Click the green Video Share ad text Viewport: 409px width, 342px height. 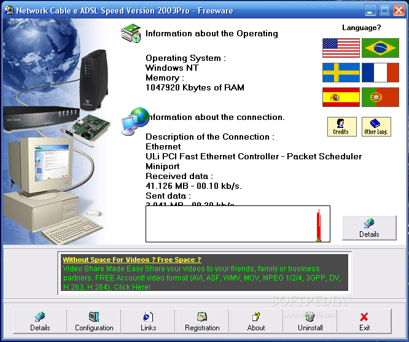[x=202, y=278]
